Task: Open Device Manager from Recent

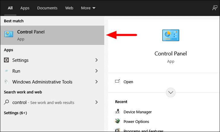Action: tap(137, 112)
